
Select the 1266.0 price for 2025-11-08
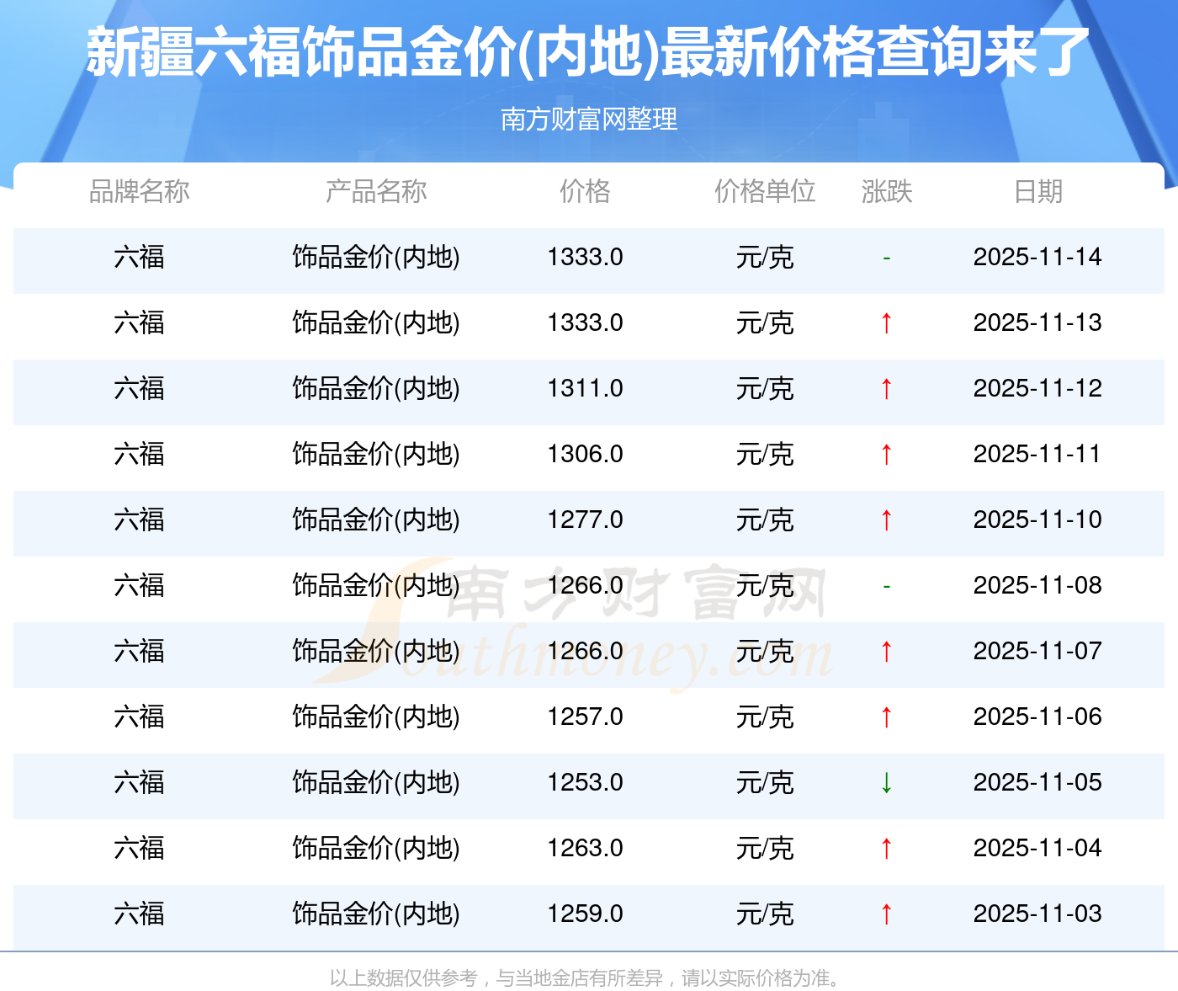(x=585, y=585)
